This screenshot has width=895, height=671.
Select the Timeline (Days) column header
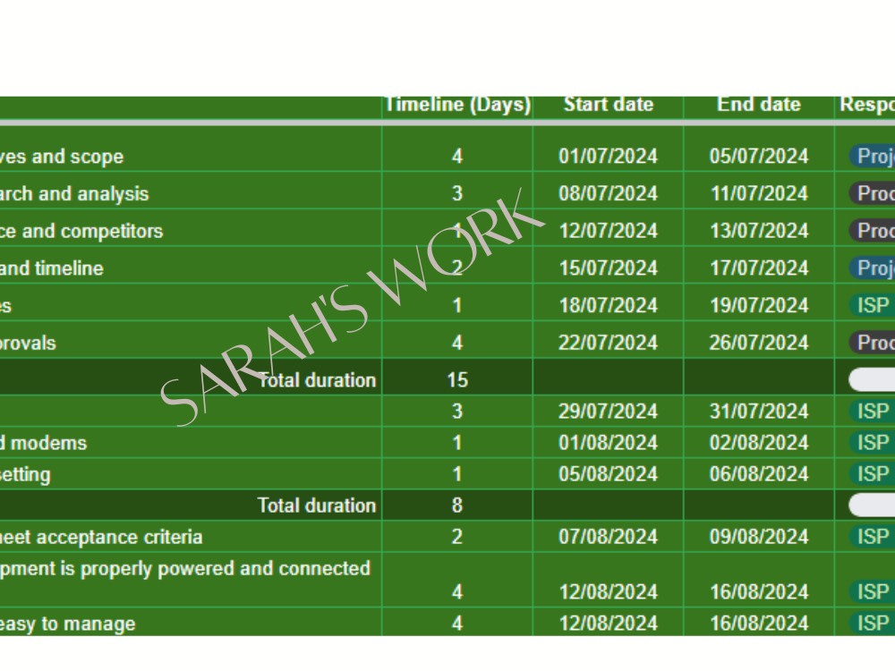click(x=457, y=106)
